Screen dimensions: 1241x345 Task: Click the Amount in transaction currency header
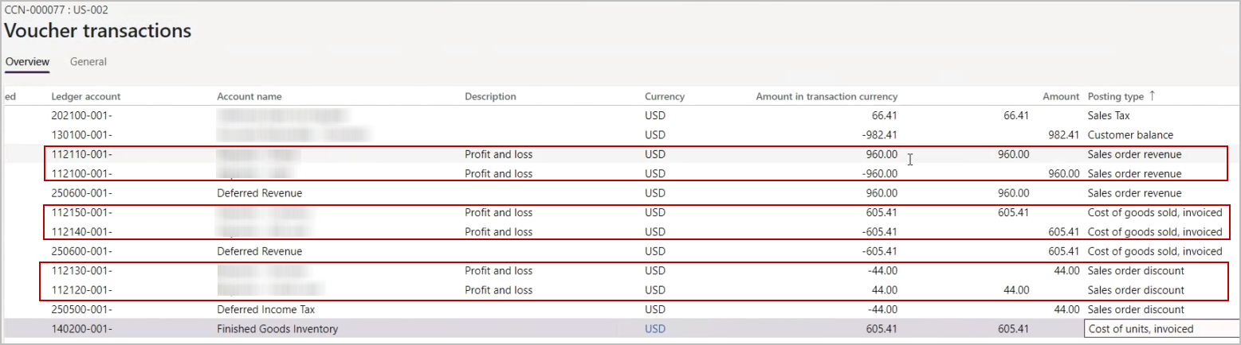tap(826, 97)
